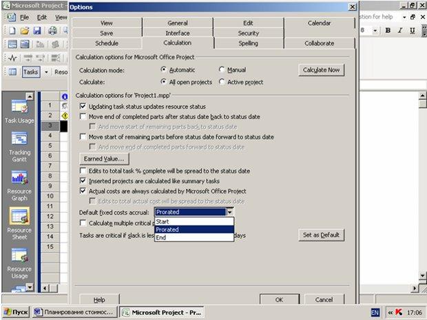Collapse the Default fixed costs accrual dropdown arrow
The width and height of the screenshot is (427, 320).
coord(230,212)
